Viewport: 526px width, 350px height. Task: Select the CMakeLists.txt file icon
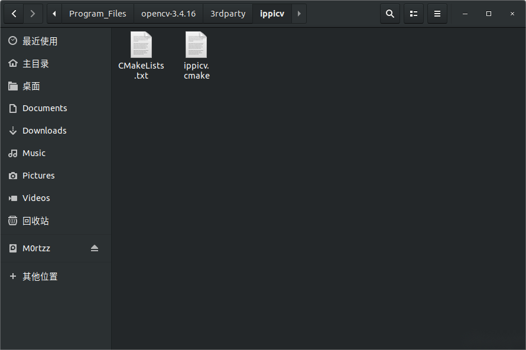pyautogui.click(x=141, y=44)
